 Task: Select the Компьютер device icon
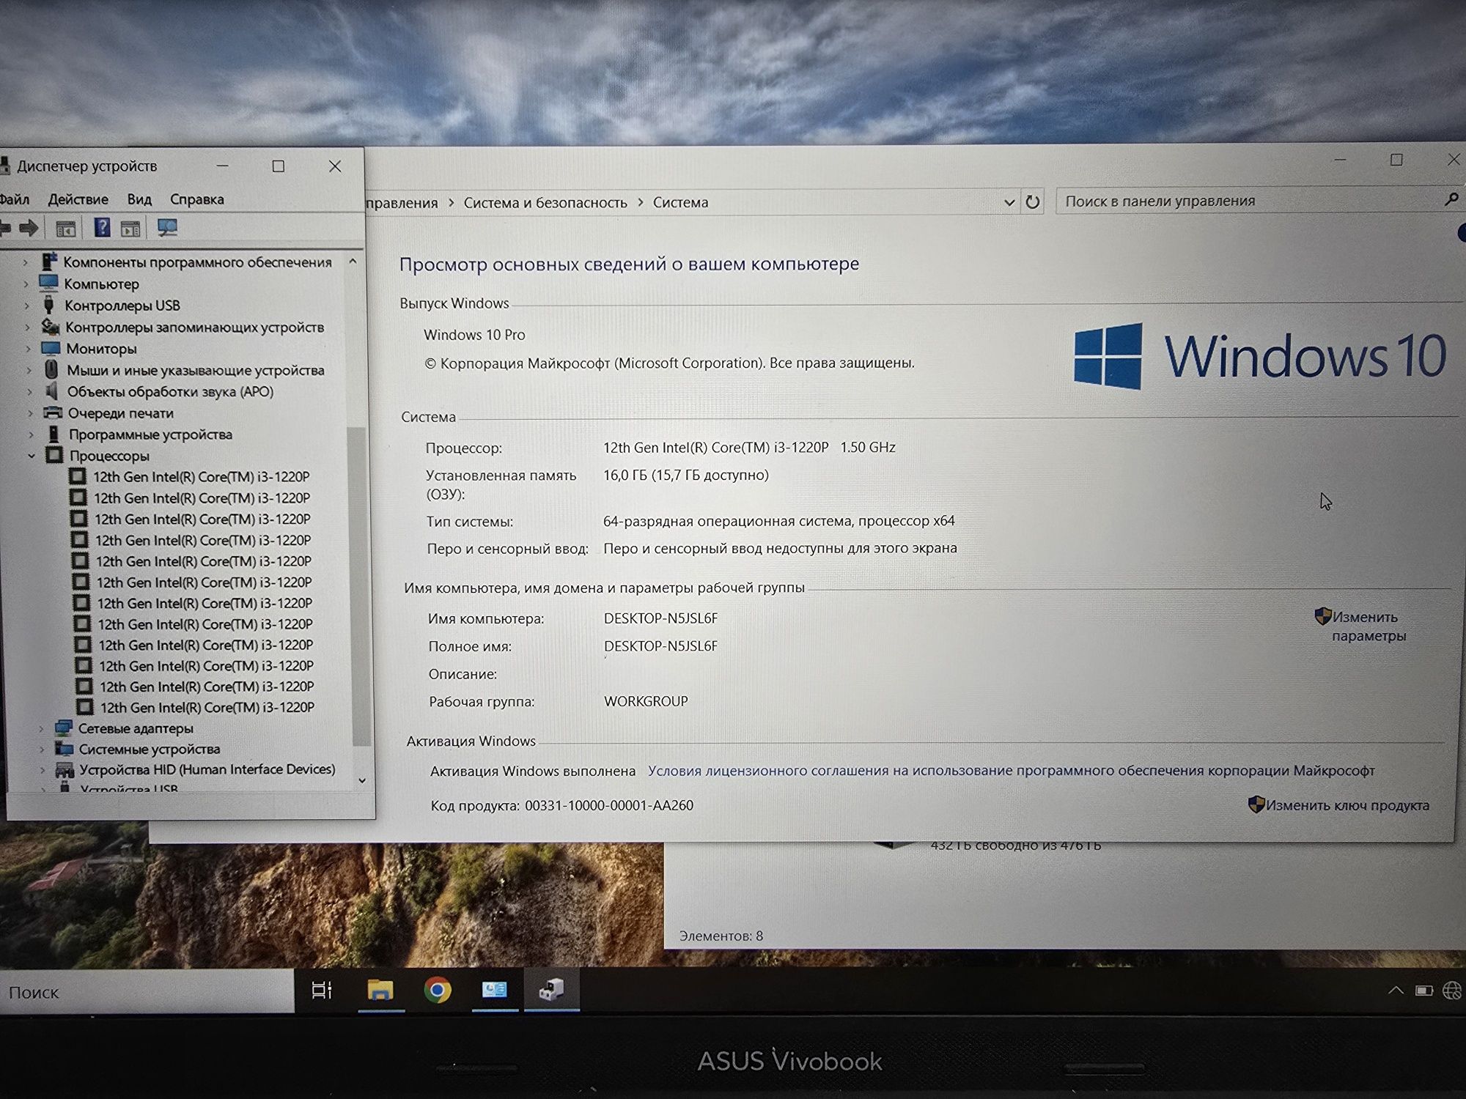pos(48,283)
